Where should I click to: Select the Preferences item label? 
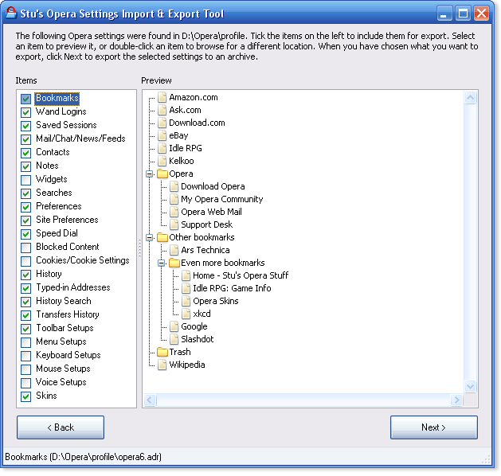click(59, 206)
